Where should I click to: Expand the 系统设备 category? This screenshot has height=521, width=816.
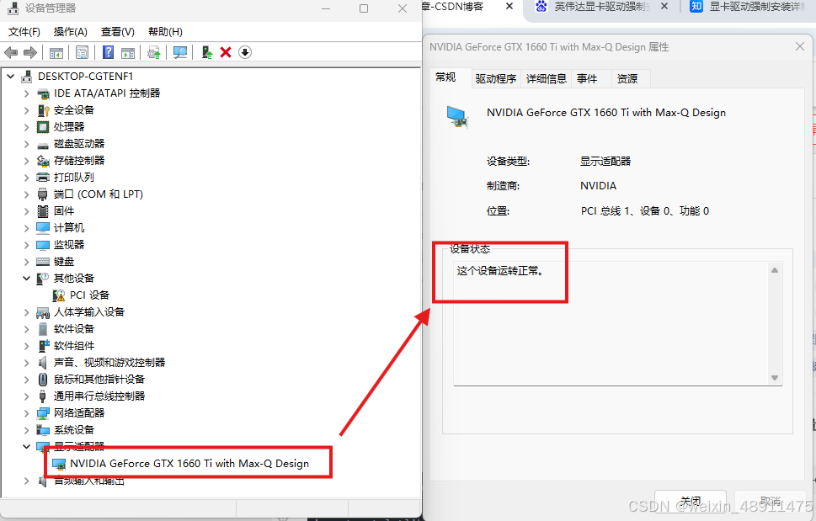(27, 430)
